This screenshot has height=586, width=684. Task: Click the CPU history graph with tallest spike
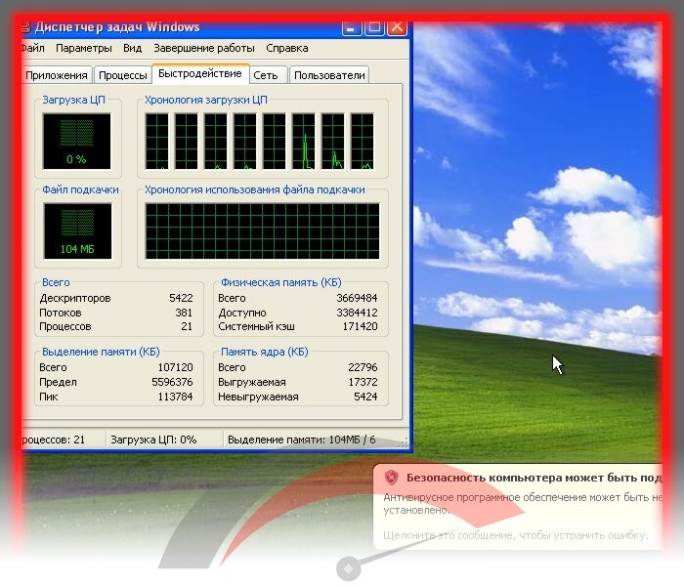click(303, 142)
